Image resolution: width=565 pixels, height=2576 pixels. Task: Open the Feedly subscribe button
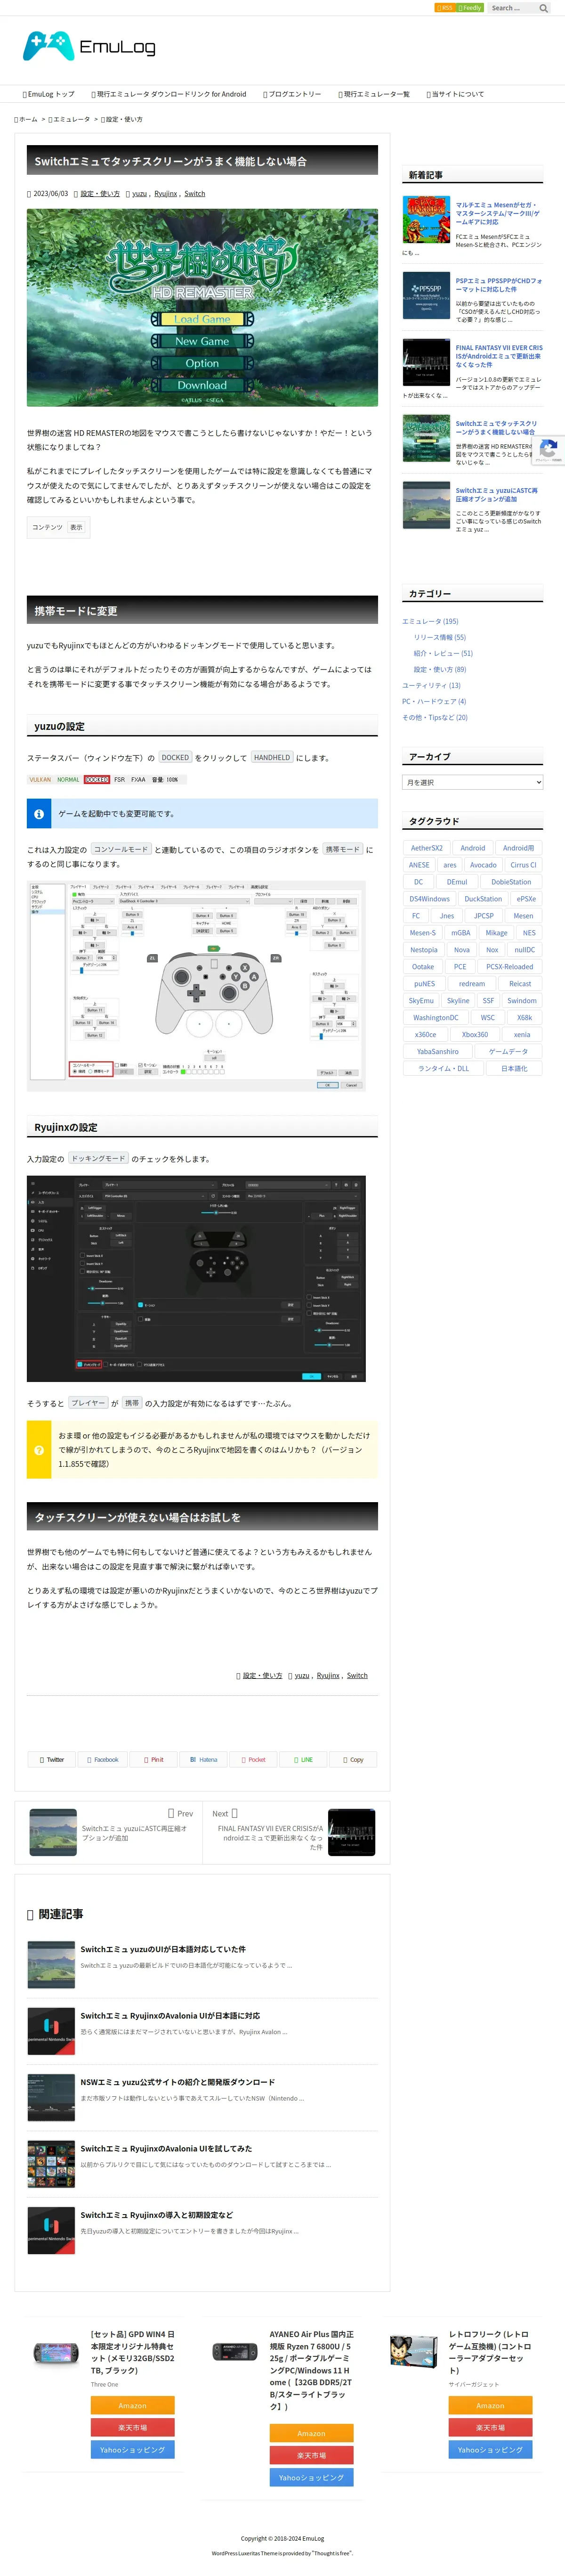click(470, 8)
